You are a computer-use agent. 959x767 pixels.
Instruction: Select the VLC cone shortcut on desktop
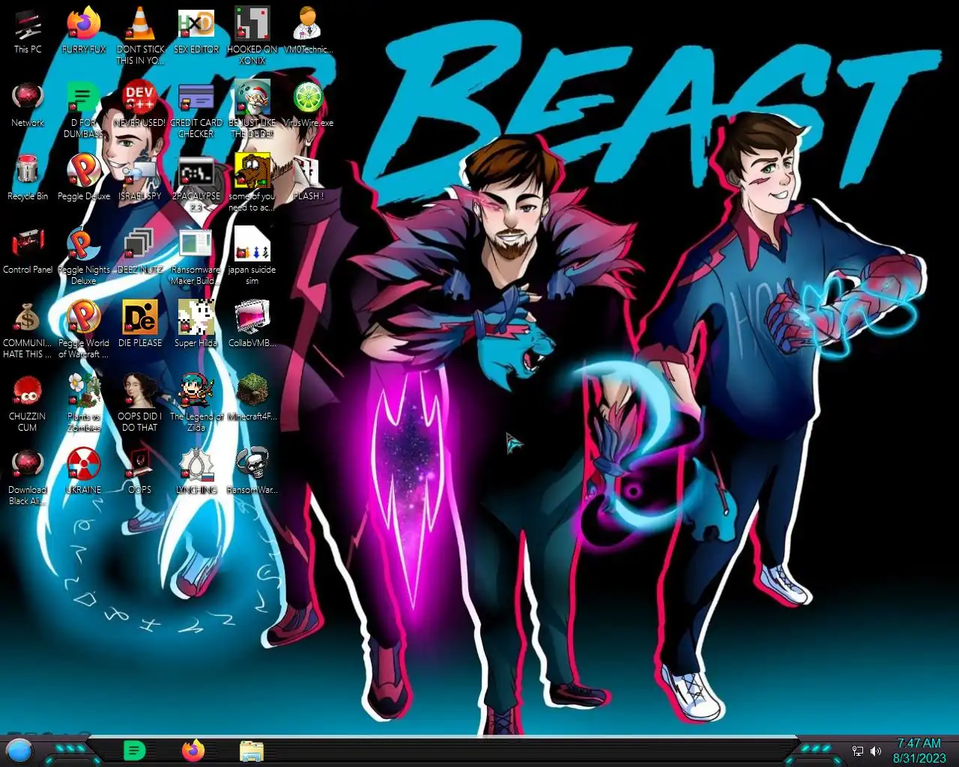(140, 36)
